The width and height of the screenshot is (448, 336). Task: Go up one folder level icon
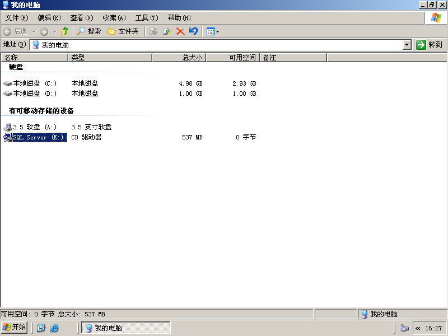tap(65, 31)
